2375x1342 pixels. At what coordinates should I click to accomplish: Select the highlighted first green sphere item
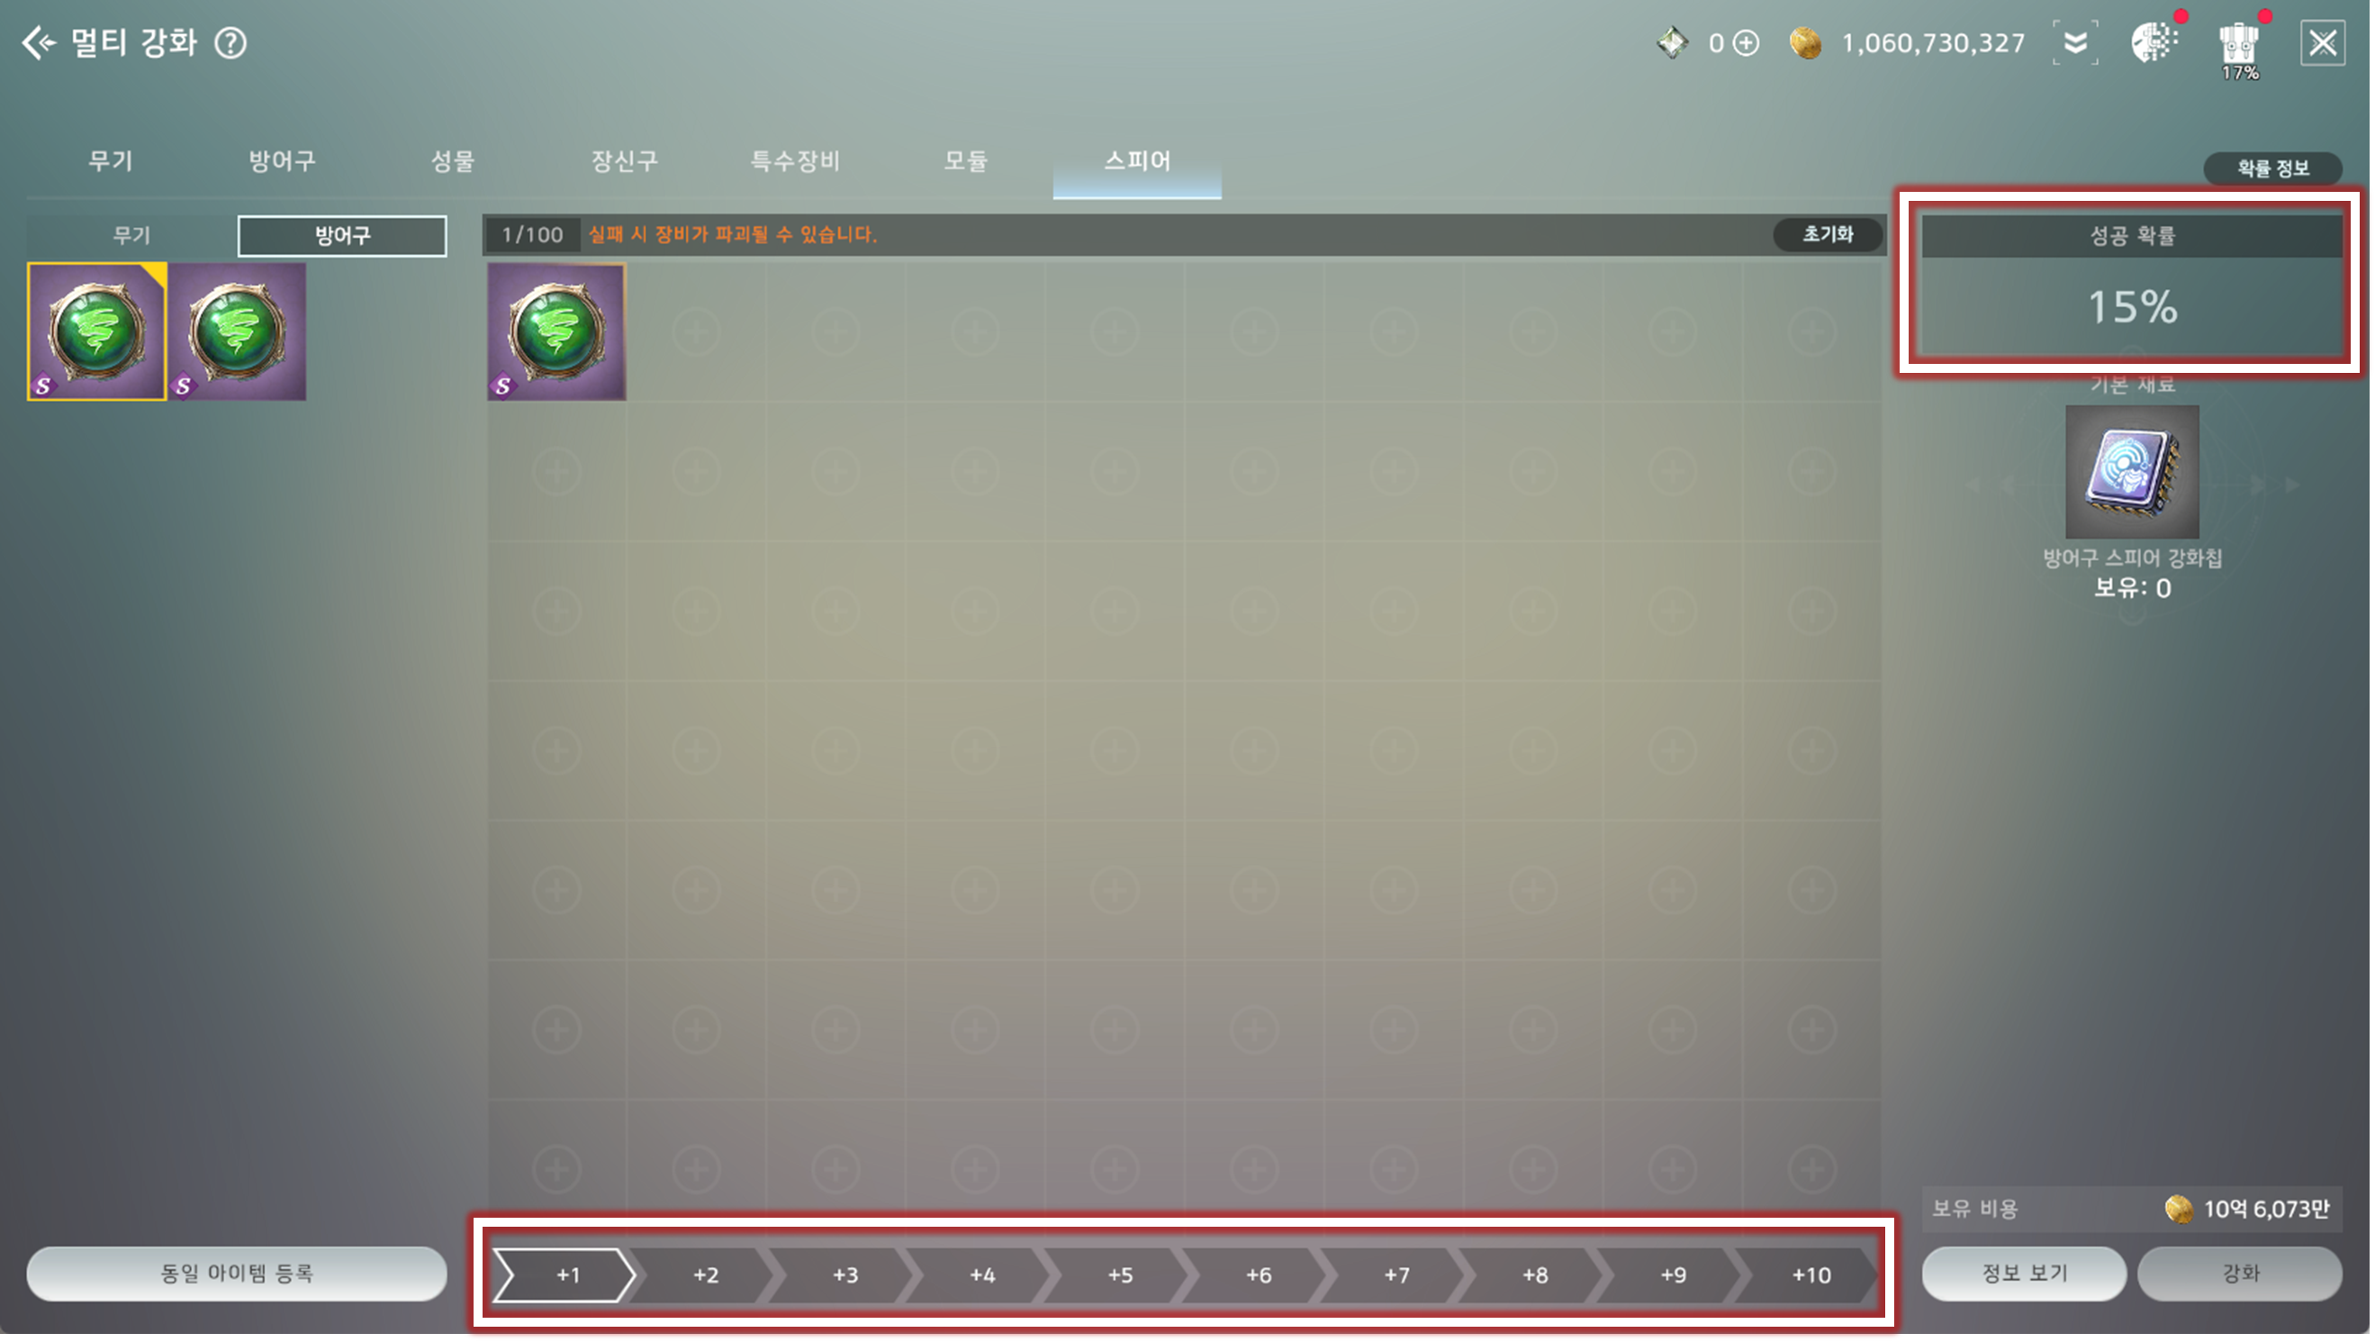click(x=97, y=331)
